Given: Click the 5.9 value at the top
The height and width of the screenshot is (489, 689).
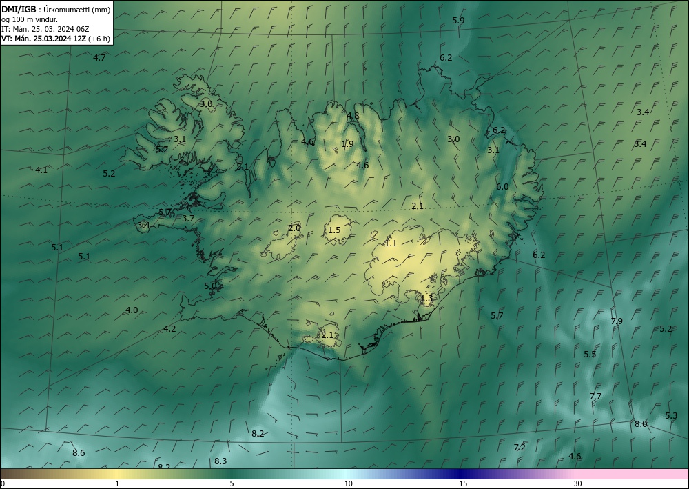Looking at the screenshot, I should (x=458, y=20).
